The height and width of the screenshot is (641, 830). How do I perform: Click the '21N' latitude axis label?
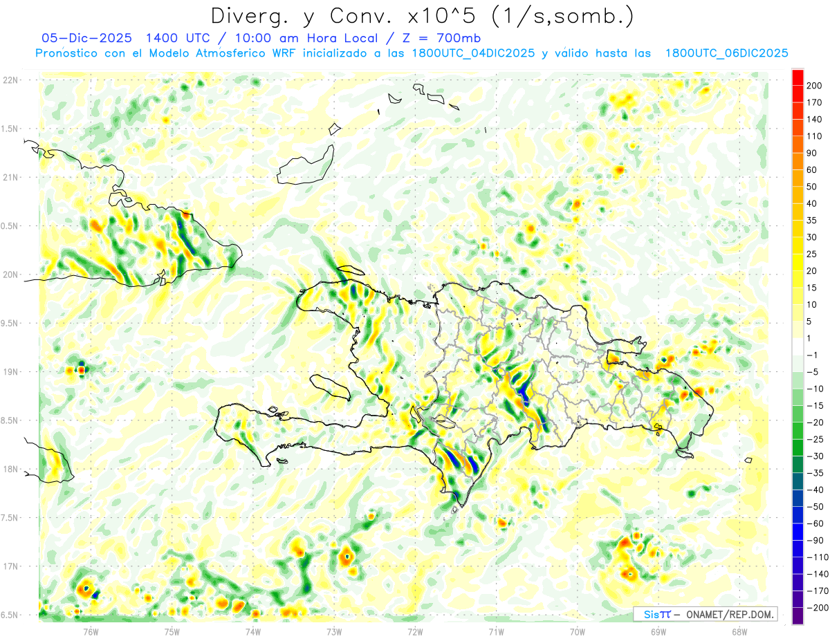pyautogui.click(x=10, y=178)
